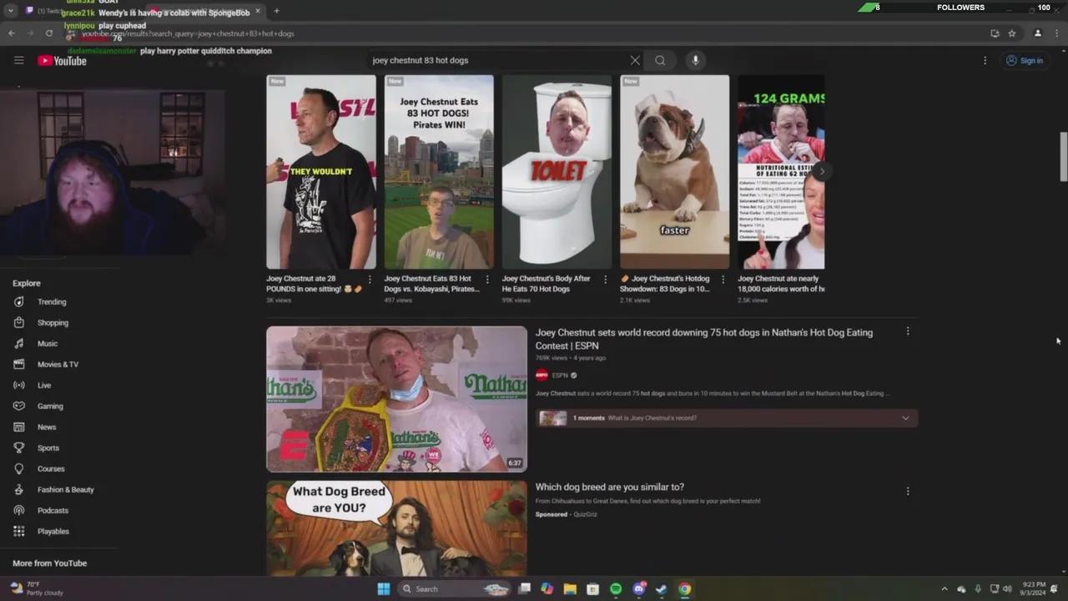The image size is (1068, 601).
Task: Click the Playables sidebar icon
Action: (19, 531)
